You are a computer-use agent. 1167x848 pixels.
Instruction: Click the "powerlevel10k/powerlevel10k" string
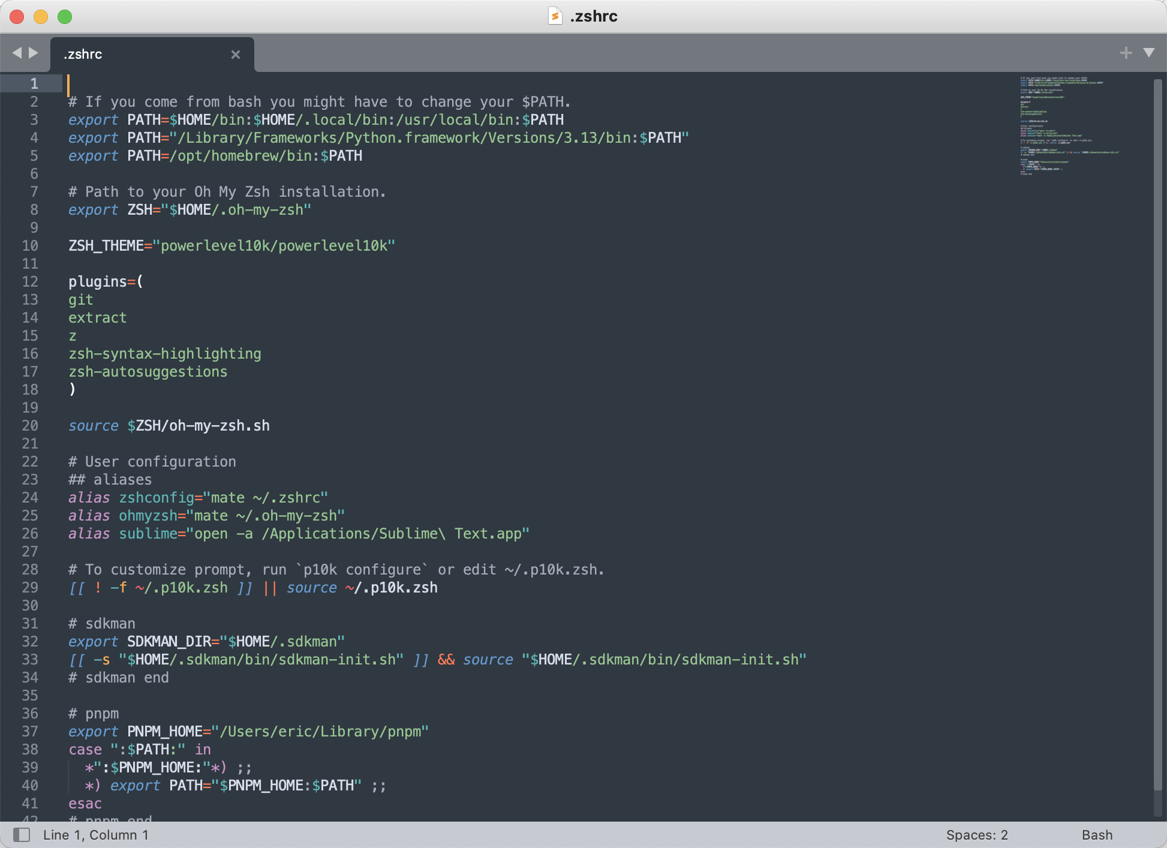pos(274,246)
